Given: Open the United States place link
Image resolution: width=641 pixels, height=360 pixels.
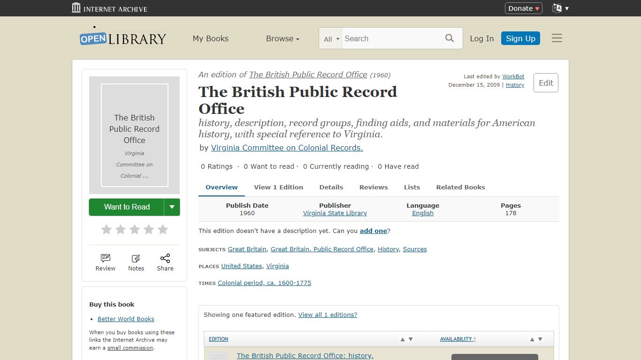Looking at the screenshot, I should point(242,266).
